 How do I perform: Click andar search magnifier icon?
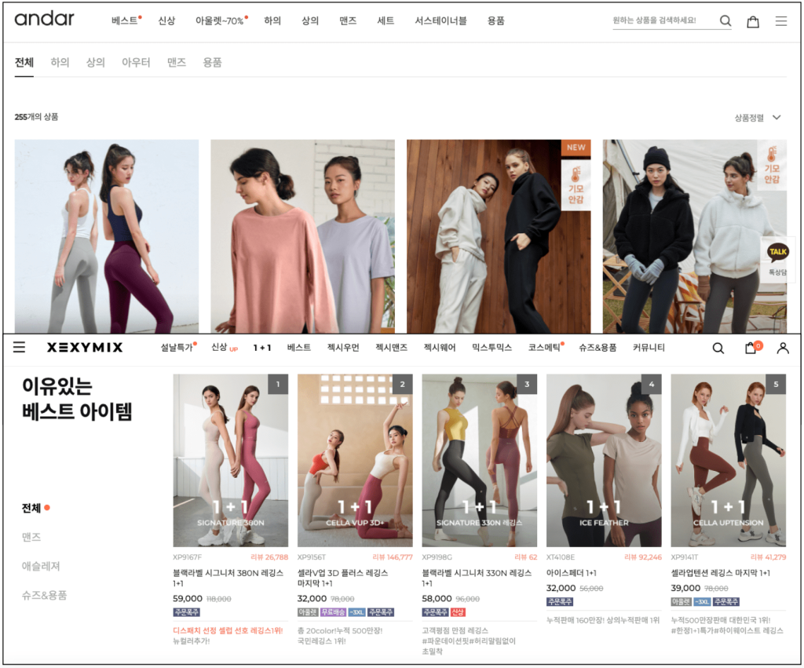point(725,20)
